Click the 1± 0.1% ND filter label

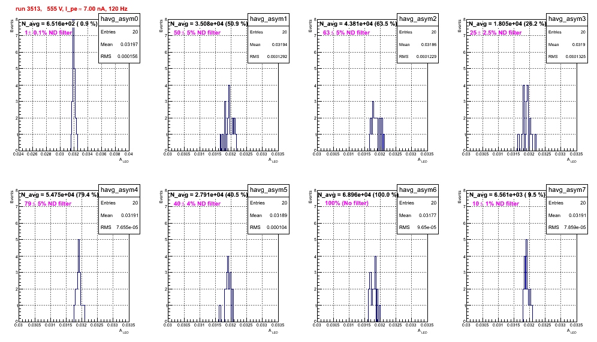[x=49, y=33]
